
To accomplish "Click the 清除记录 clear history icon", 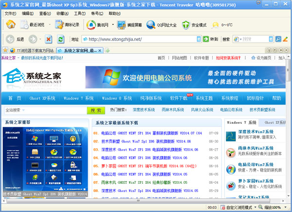I will 59,24.
